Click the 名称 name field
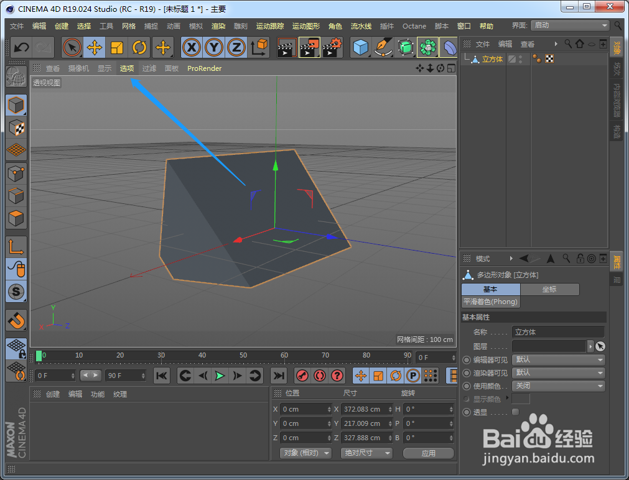The height and width of the screenshot is (480, 629). click(558, 332)
